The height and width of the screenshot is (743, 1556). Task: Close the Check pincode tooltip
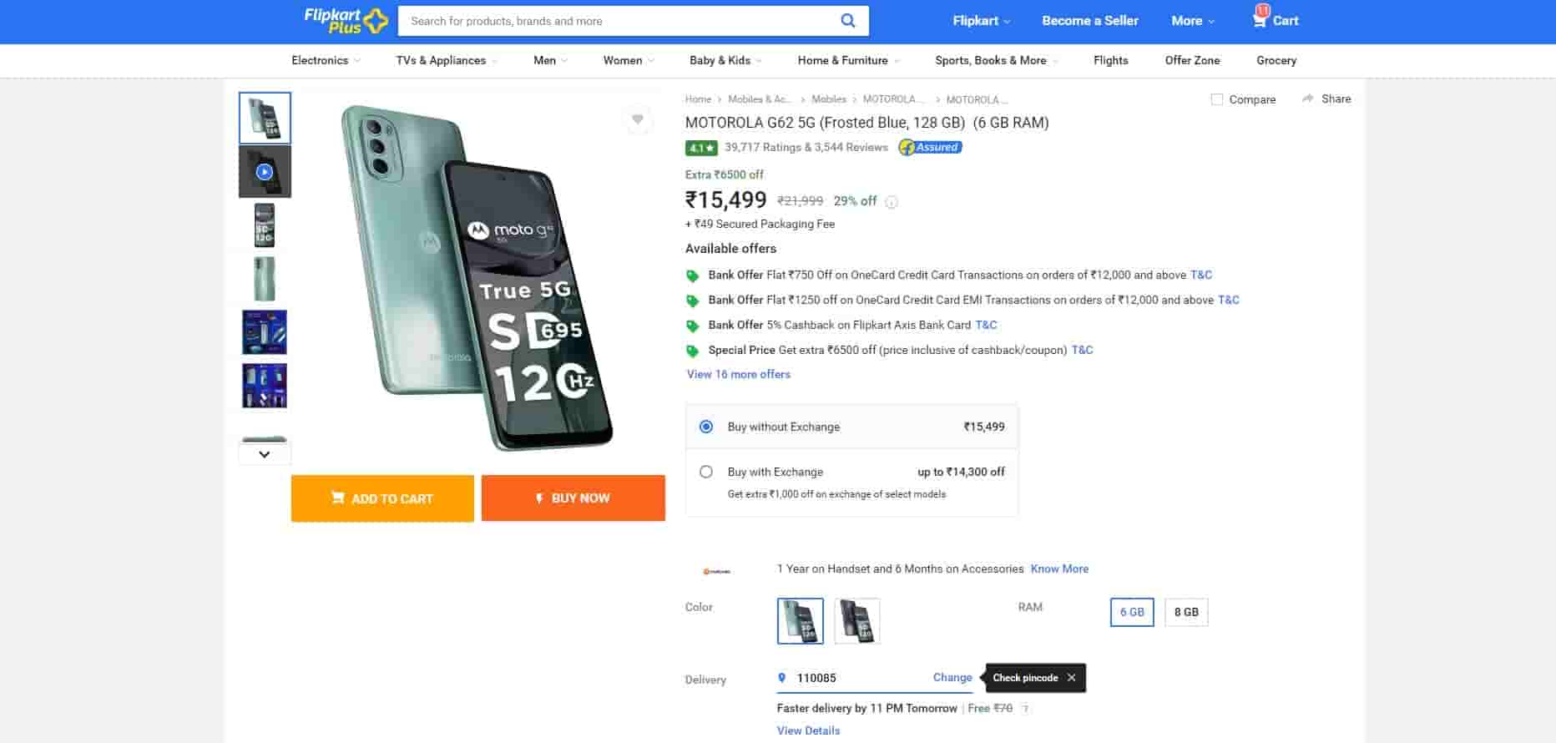tap(1072, 678)
